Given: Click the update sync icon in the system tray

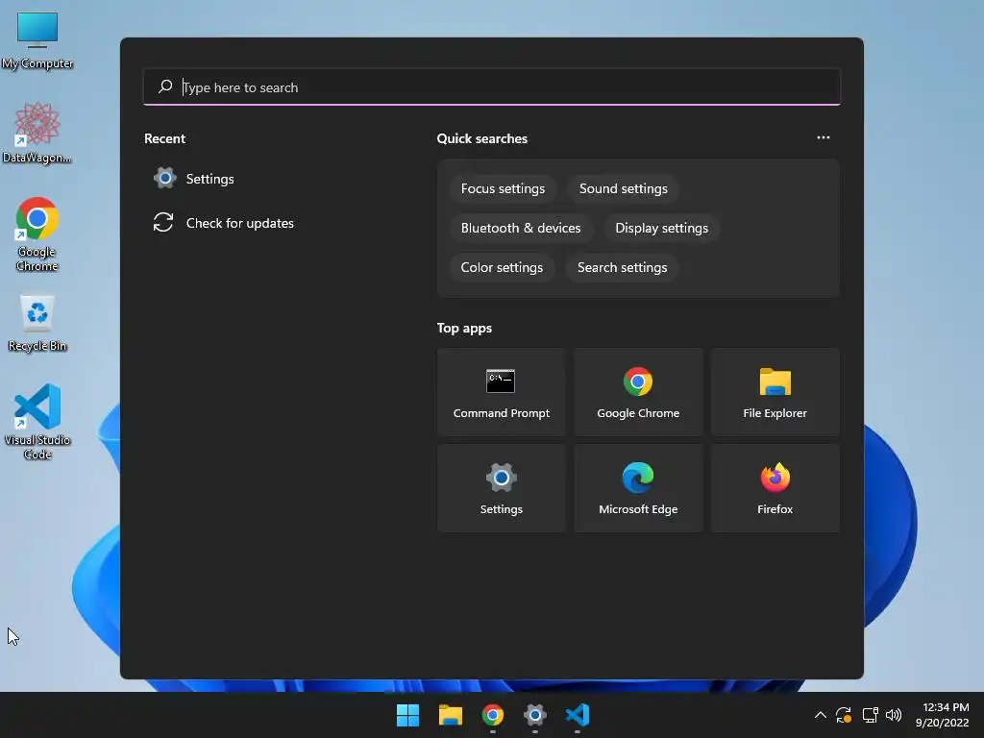Looking at the screenshot, I should (844, 715).
